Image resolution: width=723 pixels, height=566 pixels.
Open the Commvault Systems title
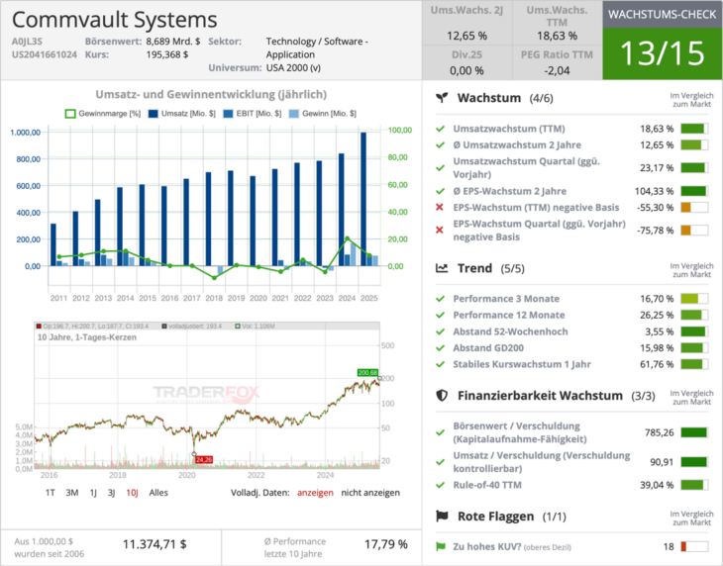(114, 20)
